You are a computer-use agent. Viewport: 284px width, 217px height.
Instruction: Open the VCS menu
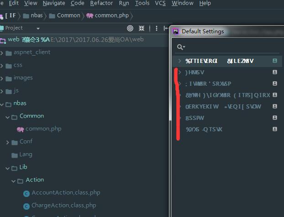(x=160, y=3)
